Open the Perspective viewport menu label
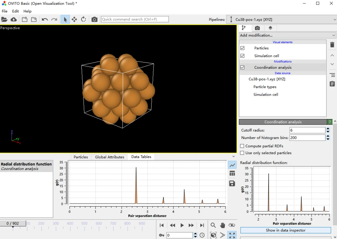 [10, 28]
